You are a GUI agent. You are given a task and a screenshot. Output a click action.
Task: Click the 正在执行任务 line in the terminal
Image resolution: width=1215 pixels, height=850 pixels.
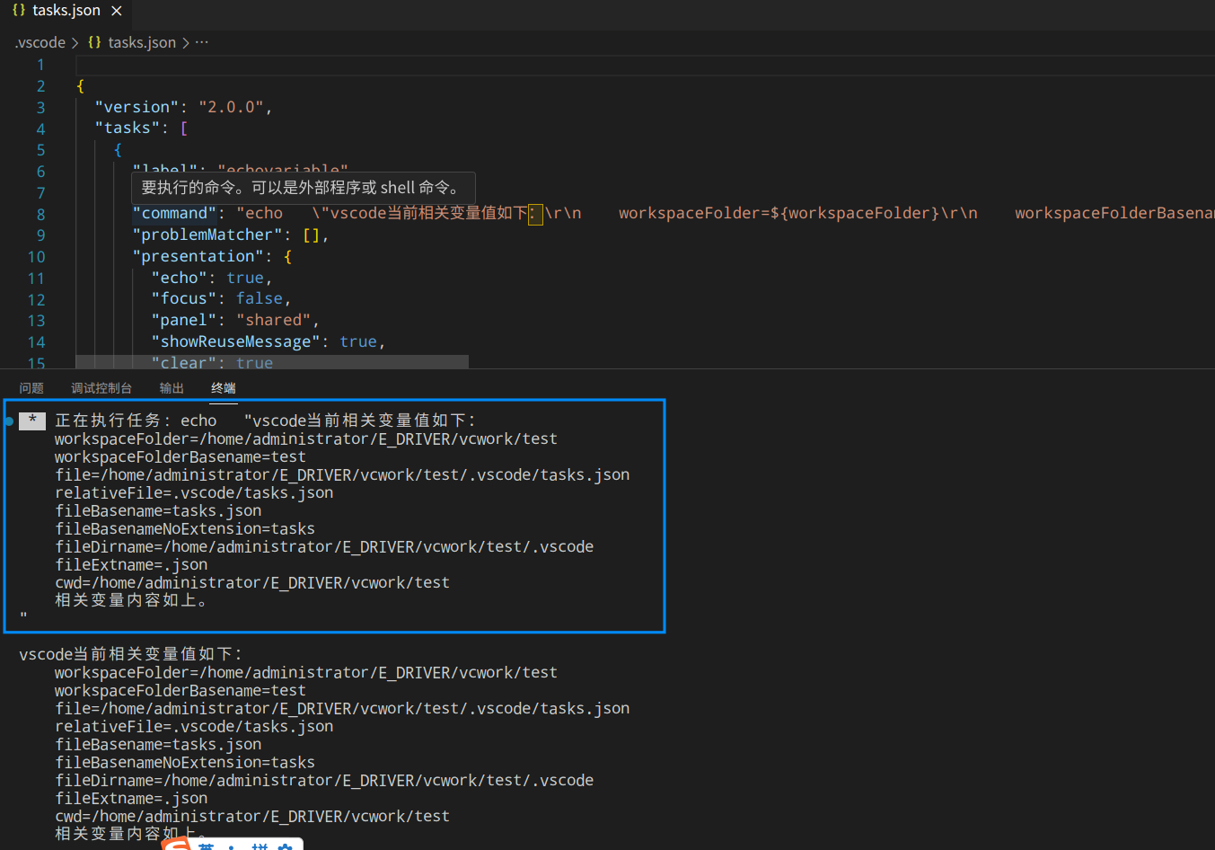tap(265, 421)
